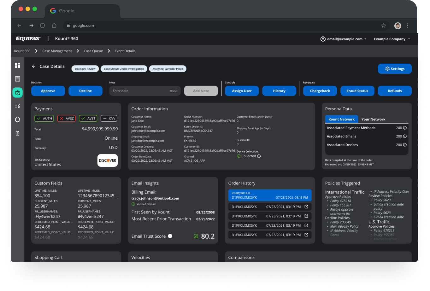Click the Chargeback button
The width and height of the screenshot is (430, 291).
click(x=320, y=91)
